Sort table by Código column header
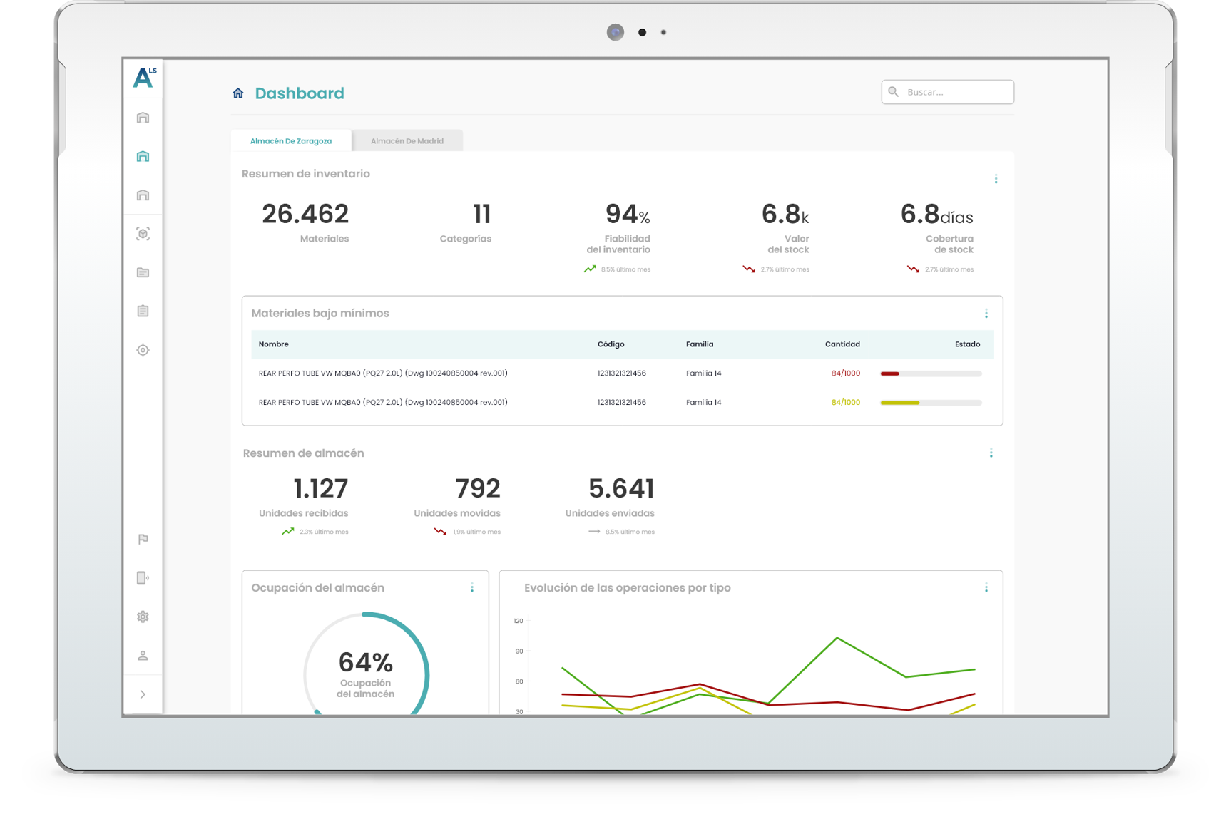1231x814 pixels. coord(611,344)
